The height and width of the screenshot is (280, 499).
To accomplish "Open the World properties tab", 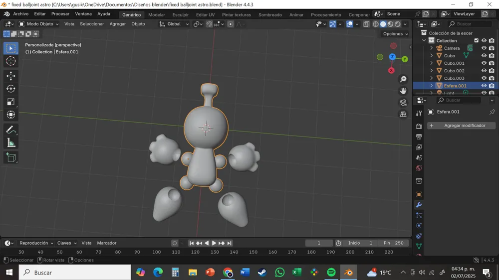I will tap(419, 168).
